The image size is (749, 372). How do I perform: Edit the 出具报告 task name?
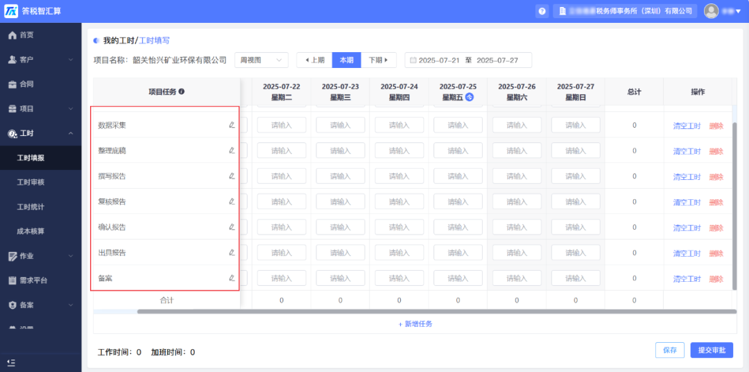(232, 253)
